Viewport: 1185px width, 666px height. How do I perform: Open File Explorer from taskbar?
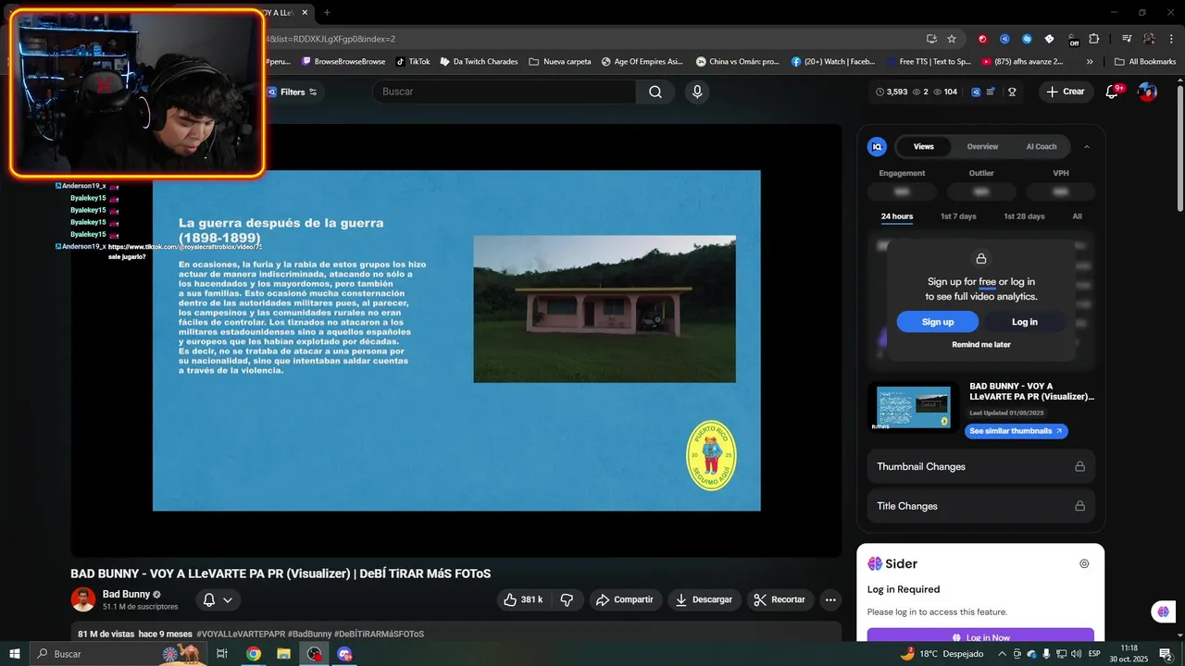pos(283,654)
